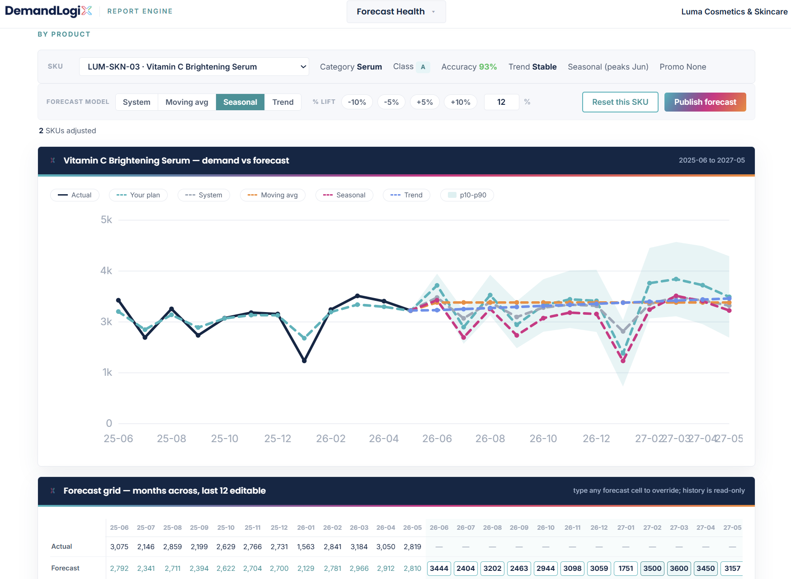Click the 2 SKUs adjusted text
The image size is (791, 579).
click(67, 131)
